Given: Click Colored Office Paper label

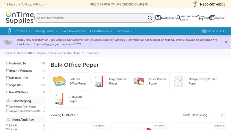Looking at the screenshot, I should (x=78, y=81).
